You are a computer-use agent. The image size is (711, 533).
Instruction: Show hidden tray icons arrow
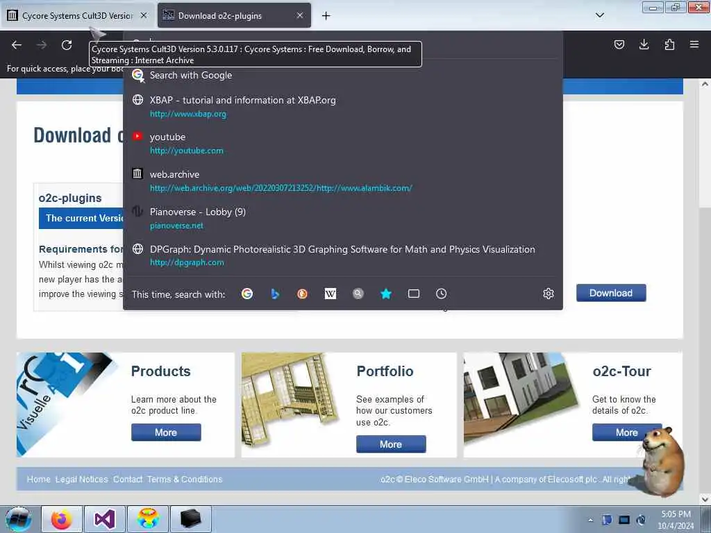point(590,520)
